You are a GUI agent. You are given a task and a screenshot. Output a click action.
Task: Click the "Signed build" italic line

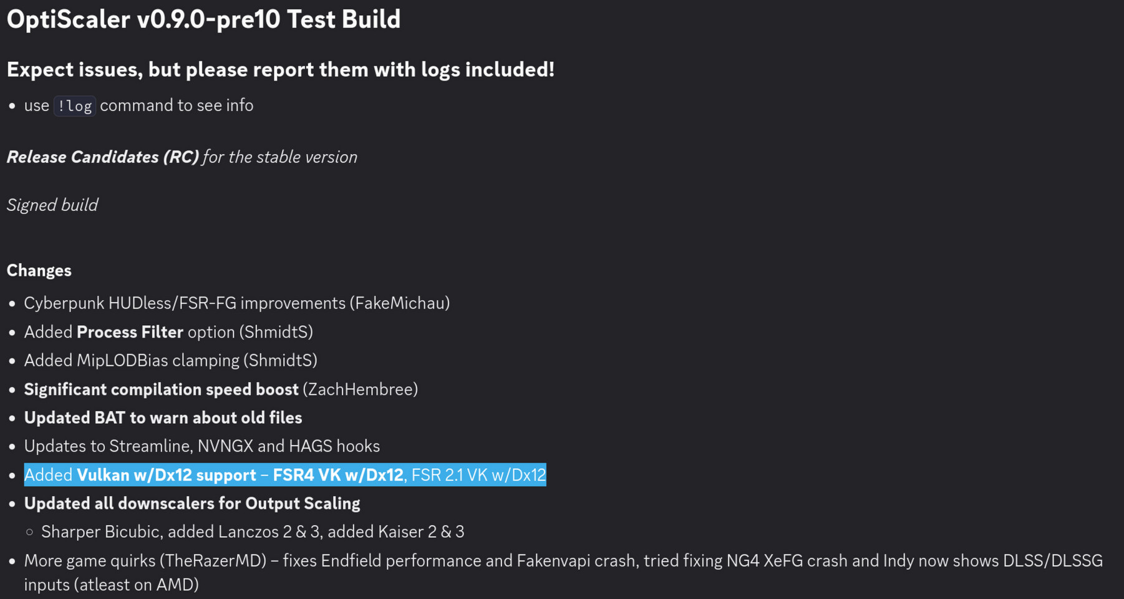(52, 205)
